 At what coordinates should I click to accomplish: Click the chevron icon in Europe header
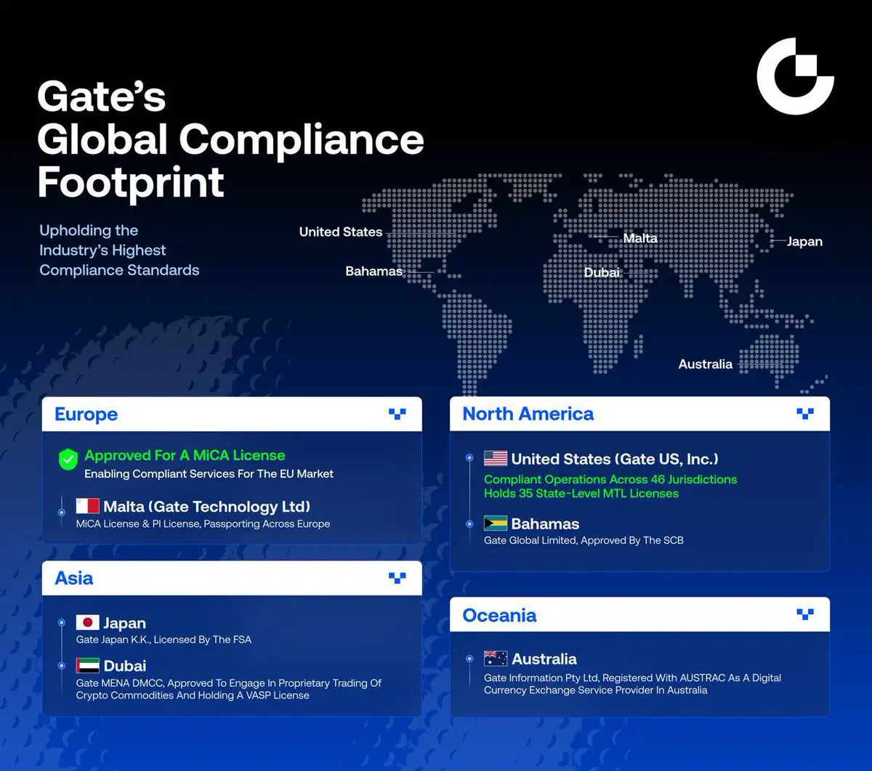(x=397, y=415)
